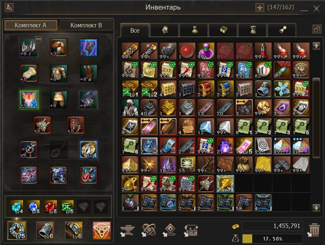Viewport: 325px width, 245px height.
Task: Click the anvil crafting icon at bottom
Action: (x=127, y=230)
